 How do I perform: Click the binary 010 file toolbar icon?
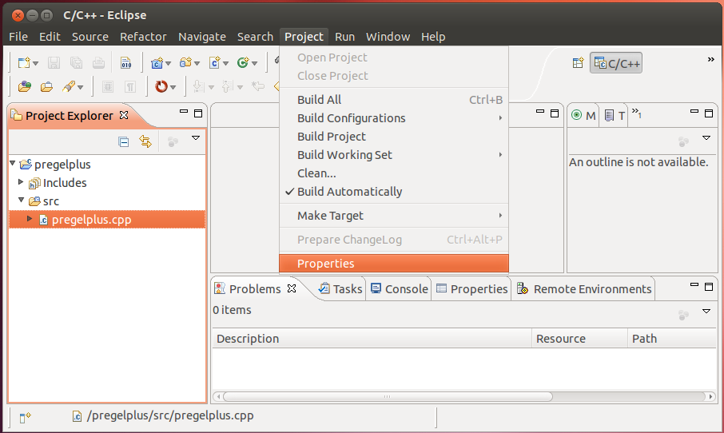[x=125, y=62]
